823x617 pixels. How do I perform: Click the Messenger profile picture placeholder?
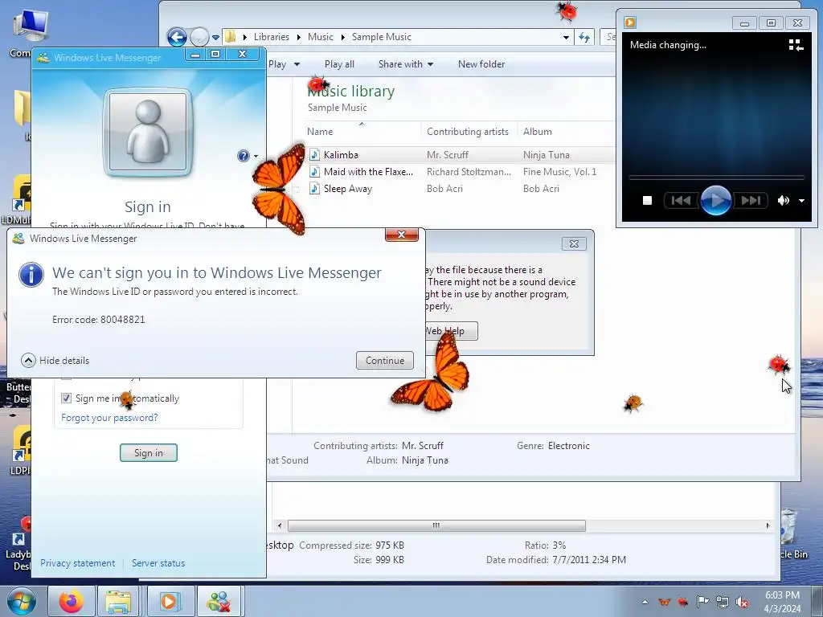coord(148,133)
